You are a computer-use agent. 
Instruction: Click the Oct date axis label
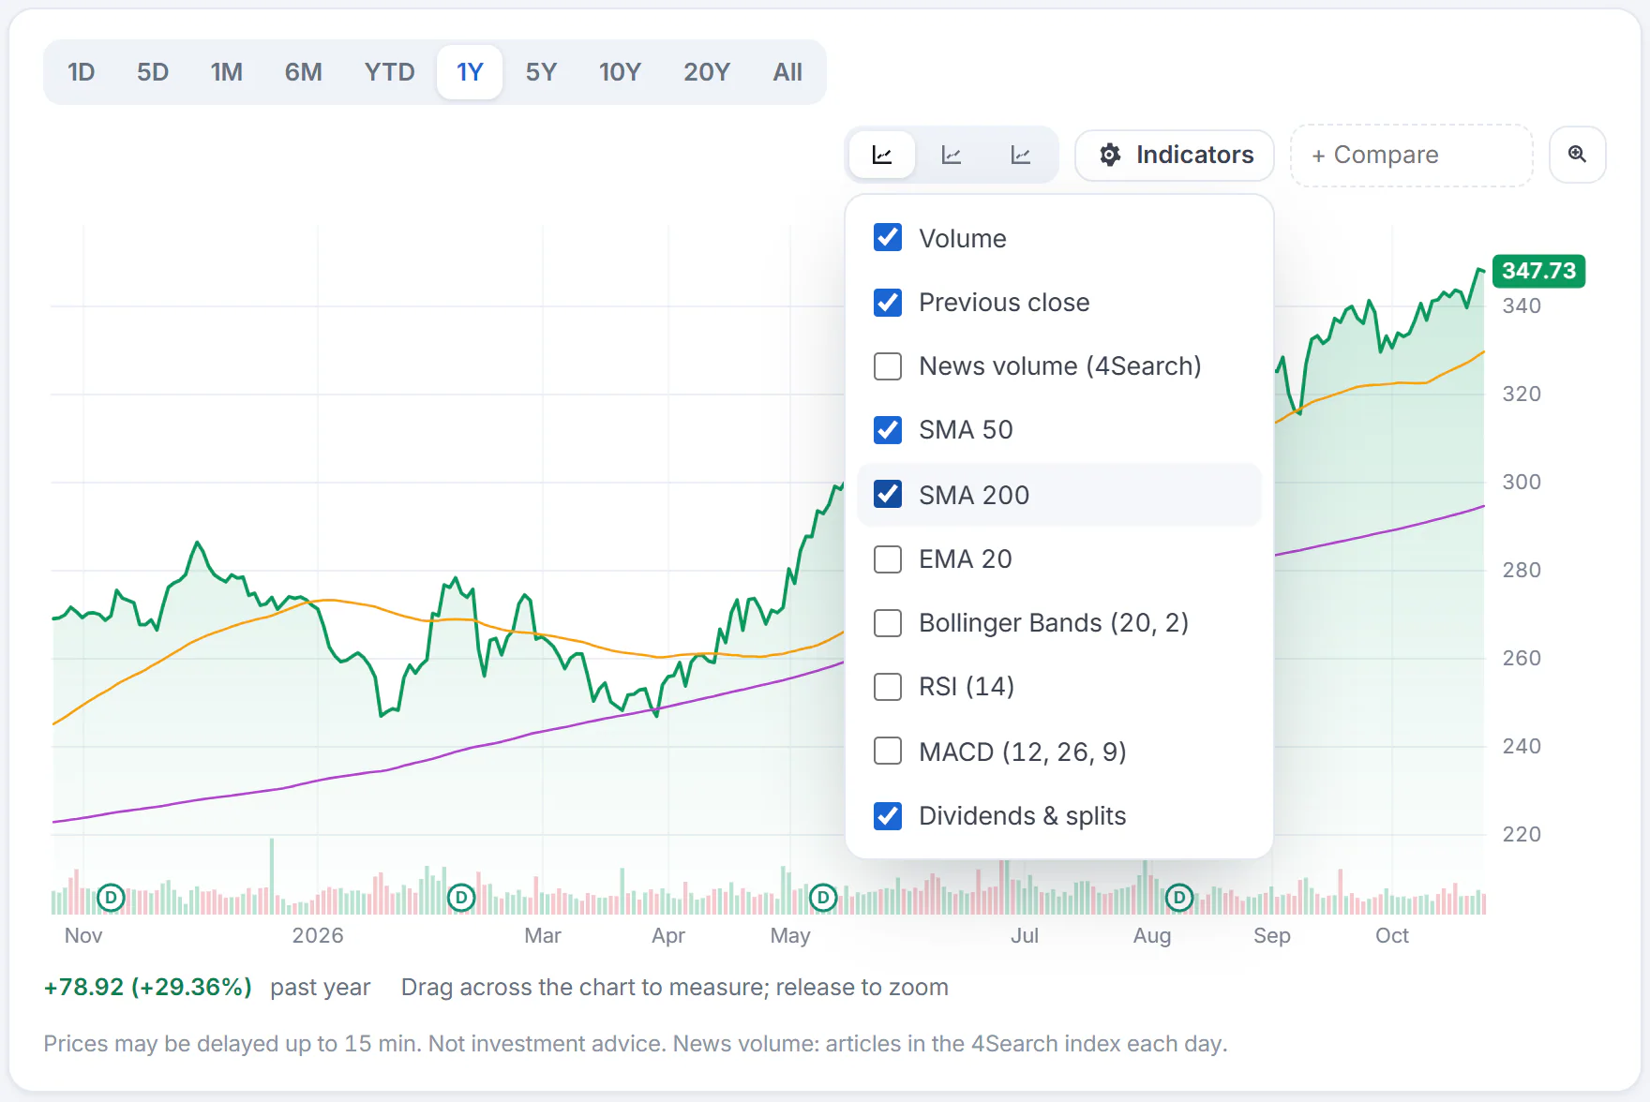point(1392,936)
